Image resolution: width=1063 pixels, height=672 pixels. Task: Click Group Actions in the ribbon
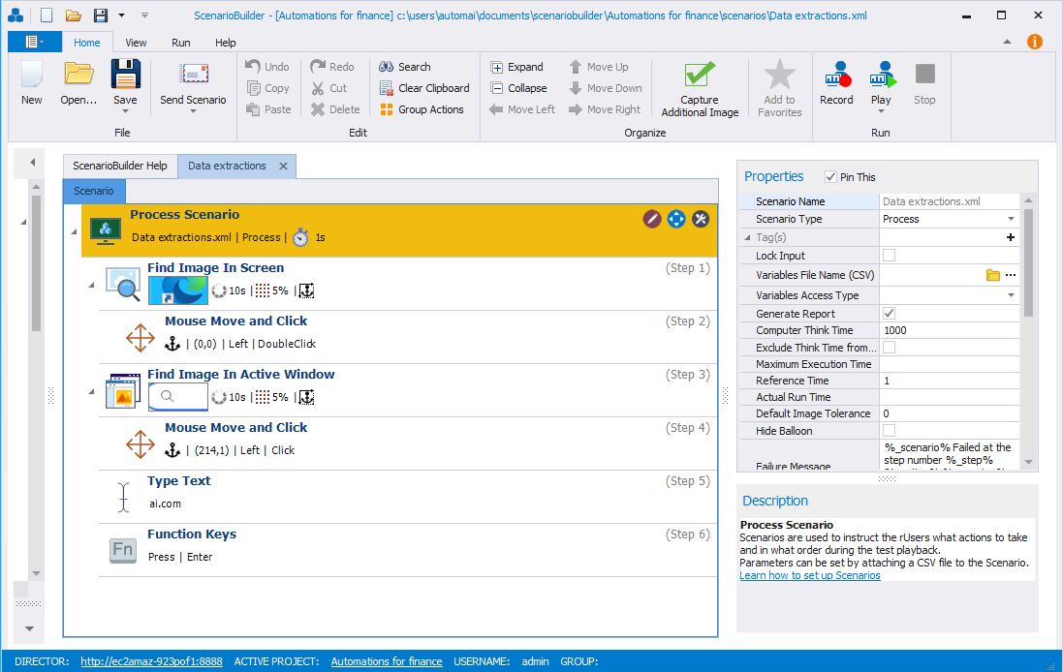click(422, 109)
